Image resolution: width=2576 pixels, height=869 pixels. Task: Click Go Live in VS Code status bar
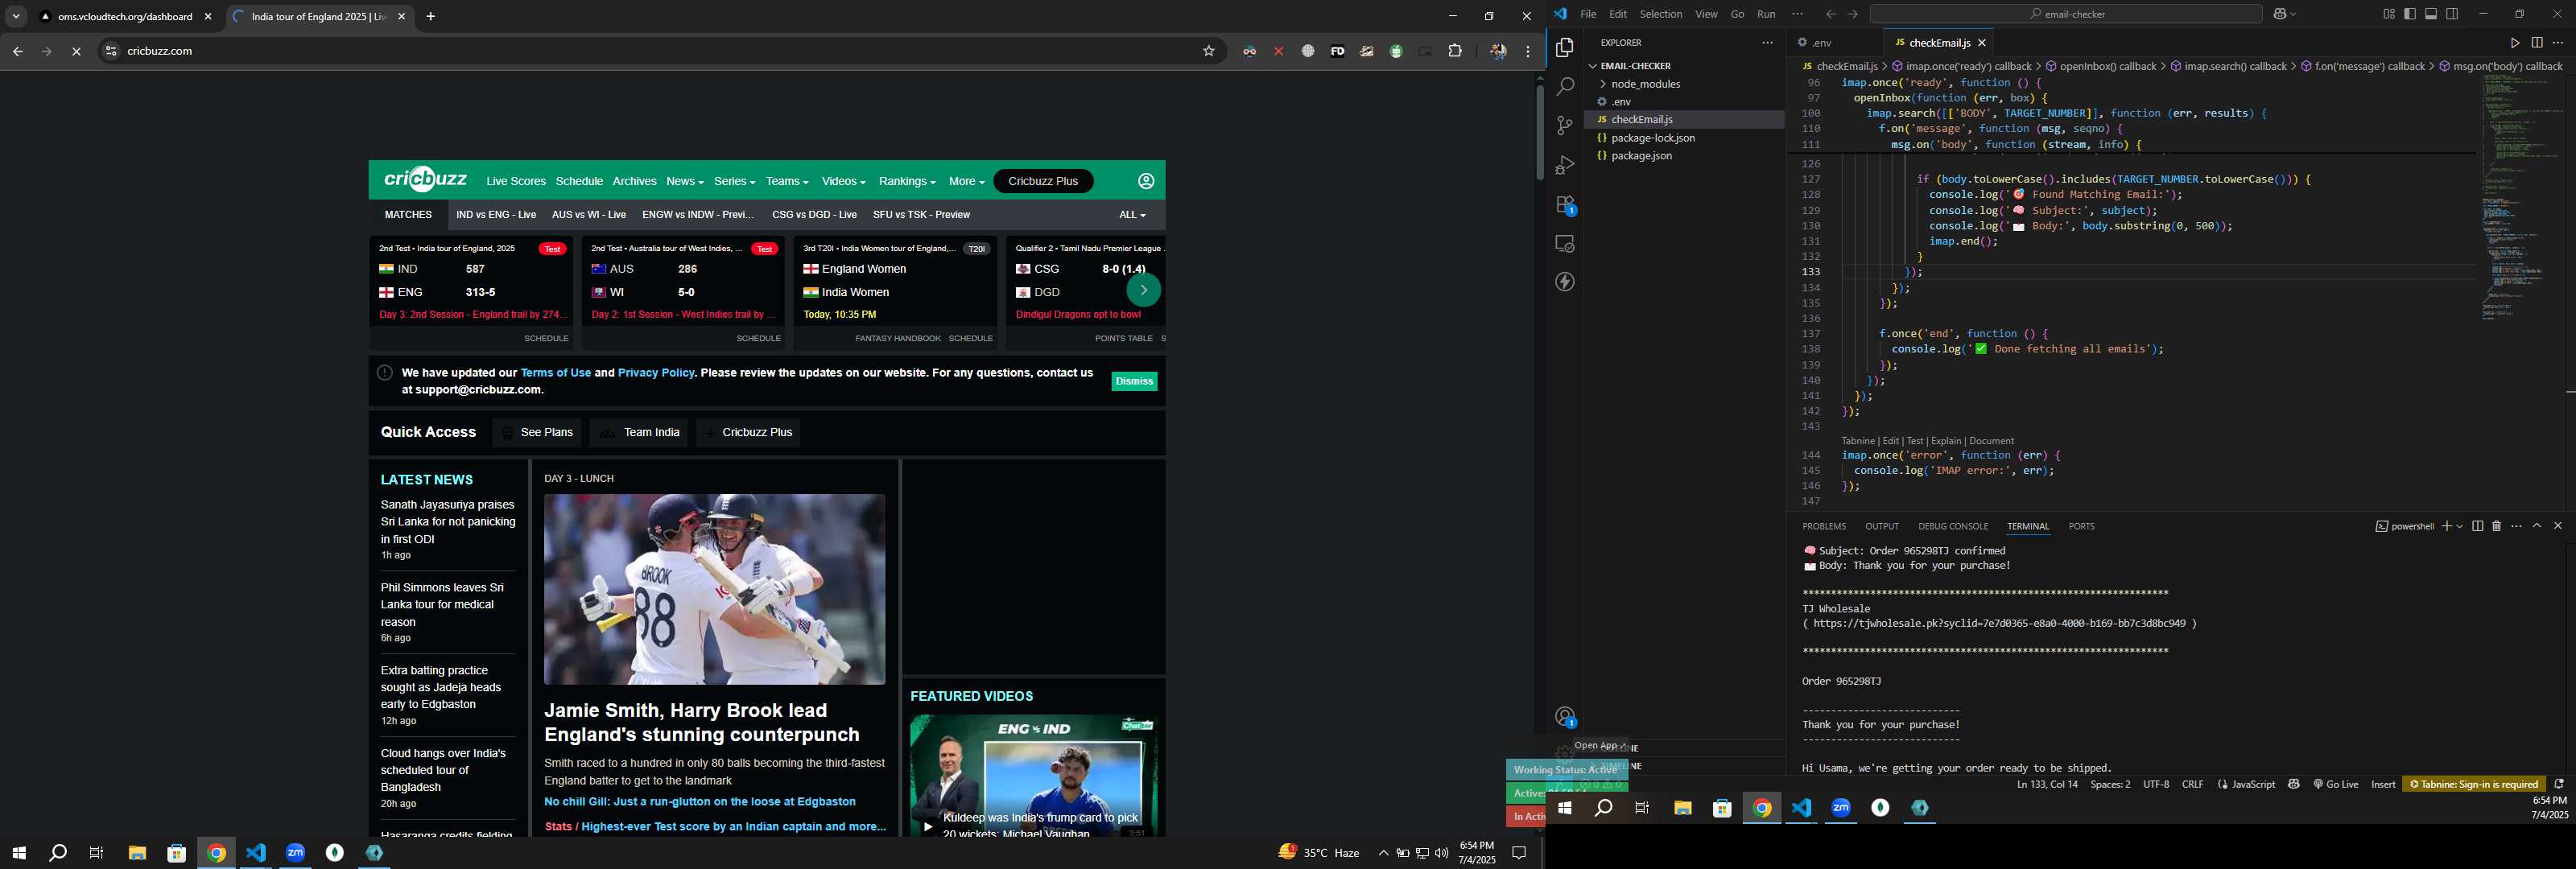pos(2336,784)
